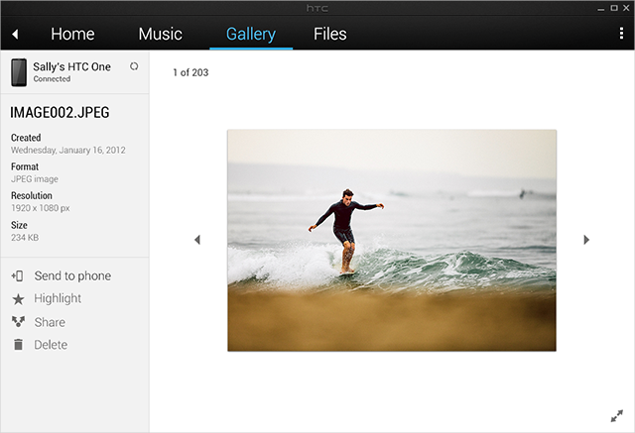Expand the photo to full screen
This screenshot has height=433, width=635.
coord(616,415)
